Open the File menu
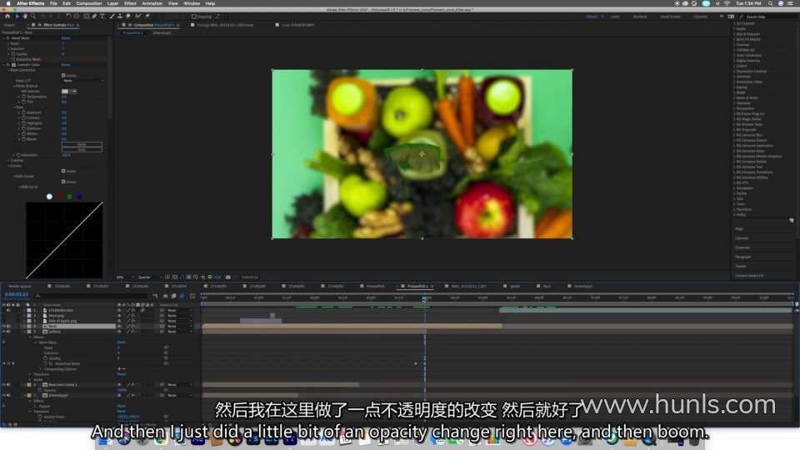This screenshot has width=800, height=450. point(53,3)
